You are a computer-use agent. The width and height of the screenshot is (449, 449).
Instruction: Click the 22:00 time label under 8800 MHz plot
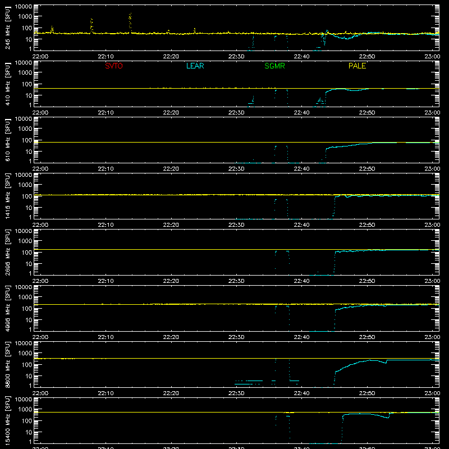click(40, 393)
